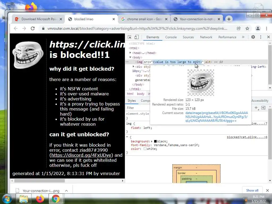Bookmark this page with the star
Viewport: 272px width, 204px height.
tap(247, 28)
